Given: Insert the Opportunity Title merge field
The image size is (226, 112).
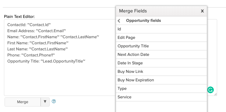Looking at the screenshot, I should point(161,46).
